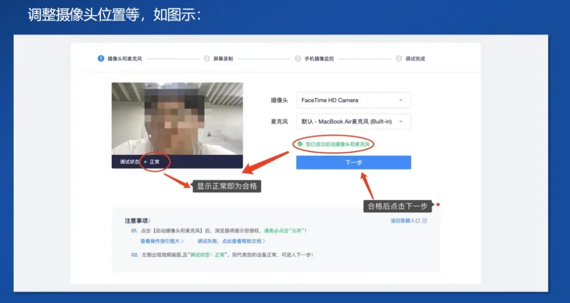The image size is (570, 303).
Task: Click the 注意事项 heading
Action: pos(137,221)
